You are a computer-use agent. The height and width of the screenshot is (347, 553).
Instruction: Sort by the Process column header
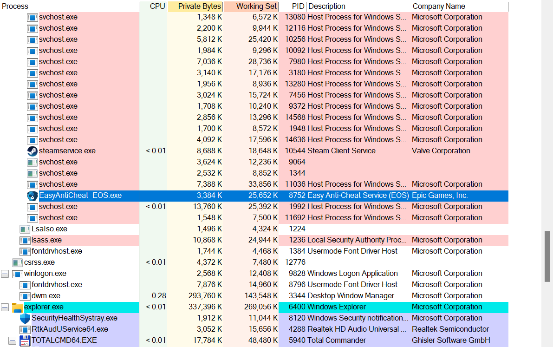click(x=70, y=7)
